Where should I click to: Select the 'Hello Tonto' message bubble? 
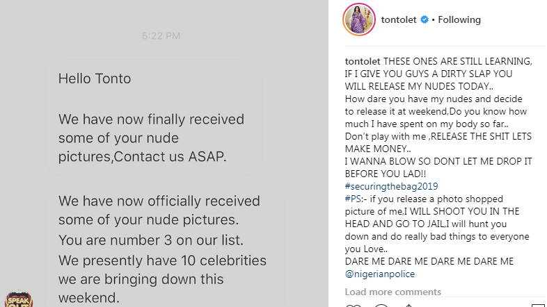[154, 118]
